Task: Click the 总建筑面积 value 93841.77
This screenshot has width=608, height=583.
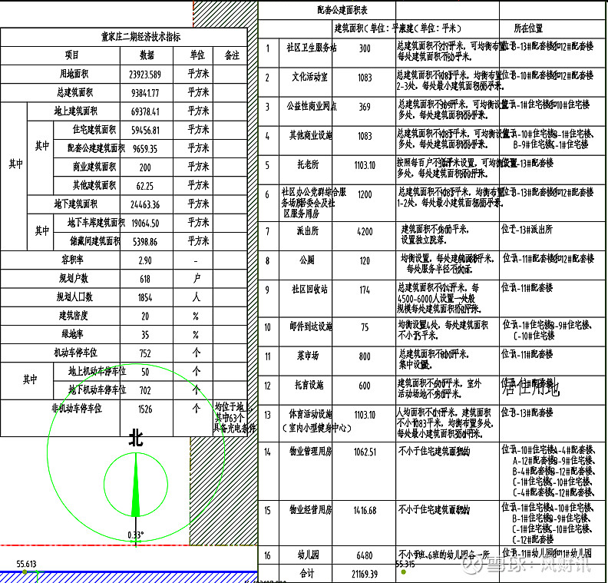Action: [x=145, y=93]
